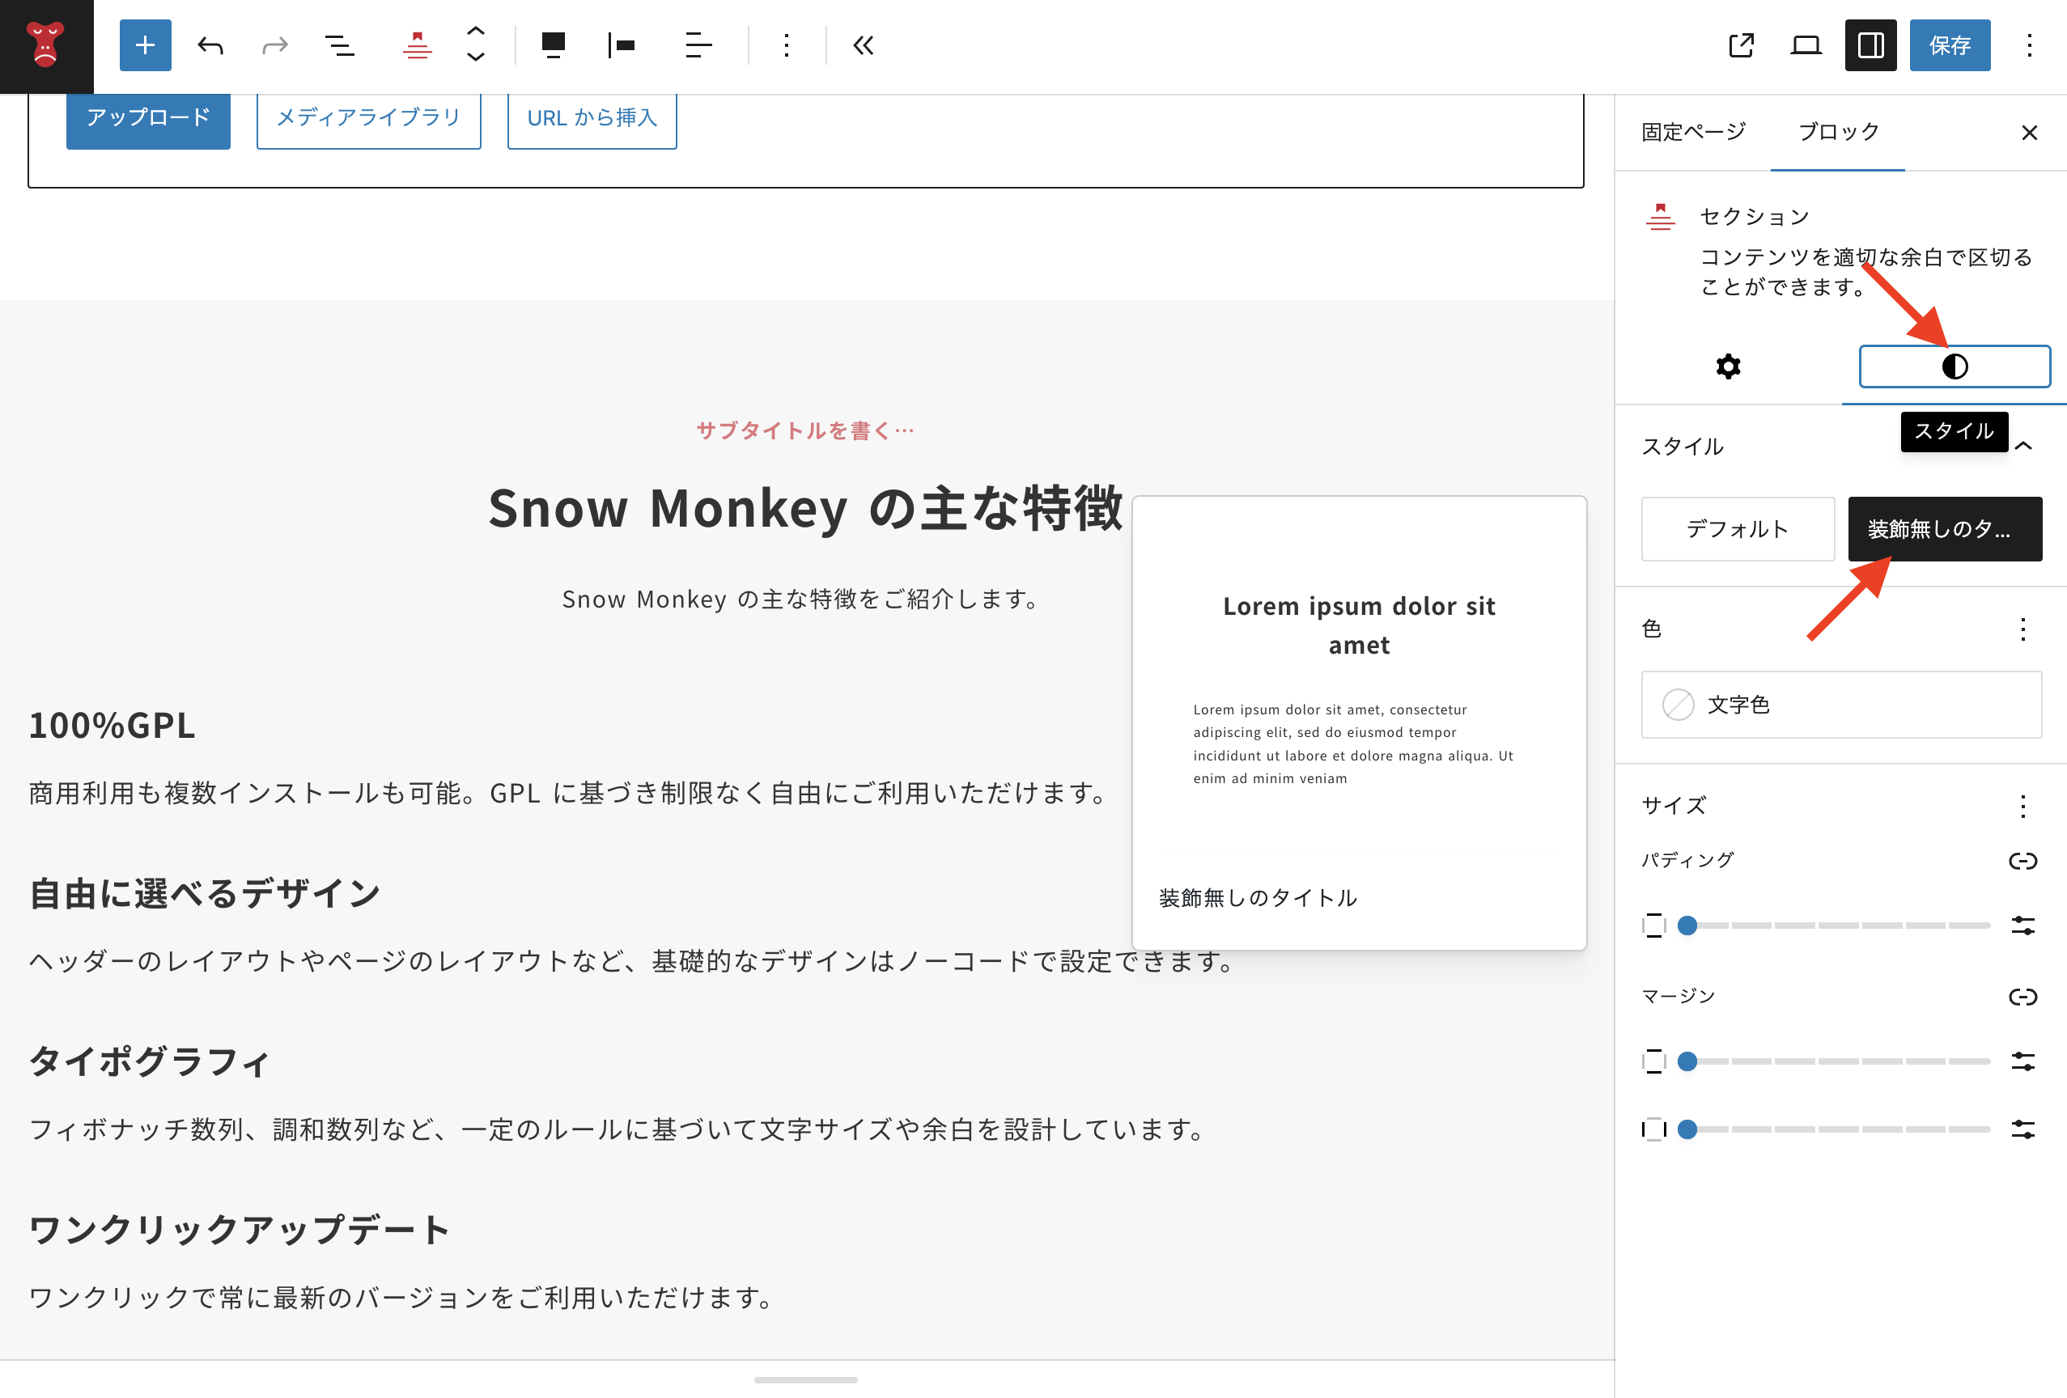Click the アップロード button
This screenshot has height=1398, width=2067.
147,117
